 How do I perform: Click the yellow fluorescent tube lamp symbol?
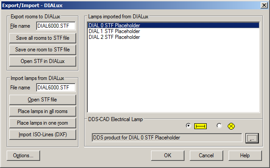200,126
